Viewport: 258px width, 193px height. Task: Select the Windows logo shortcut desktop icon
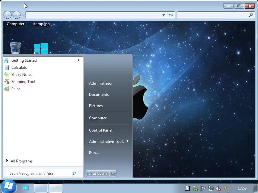point(41,48)
